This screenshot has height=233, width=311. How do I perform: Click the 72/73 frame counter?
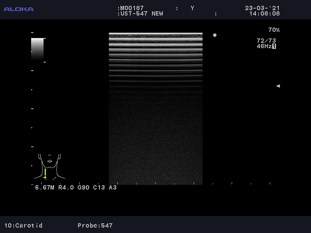pos(266,41)
